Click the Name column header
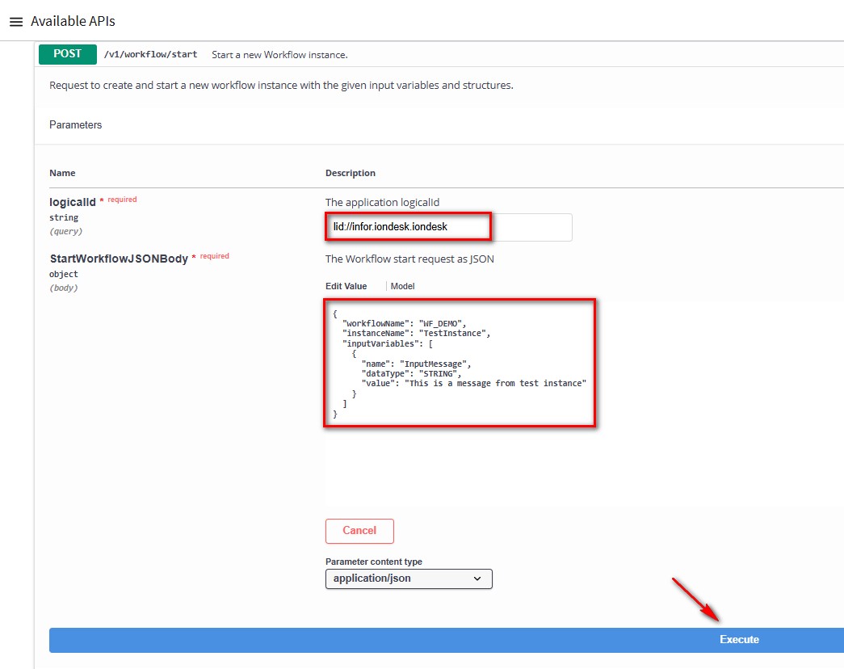This screenshot has height=669, width=844. click(62, 173)
